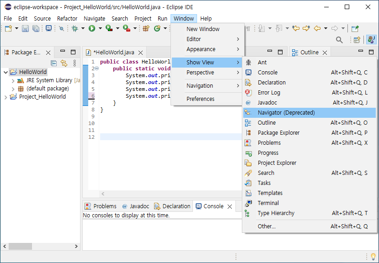Expand the JRE System Library node

pyautogui.click(x=13, y=81)
